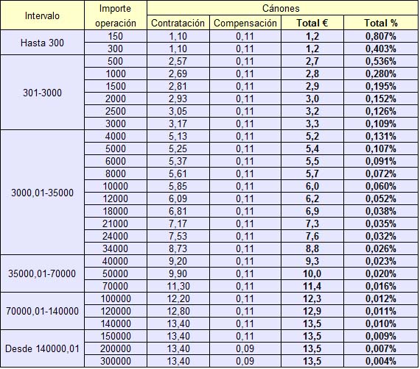This screenshot has width=420, height=369.
Task: Select the 12,80 contratación value
Action: [x=178, y=311]
